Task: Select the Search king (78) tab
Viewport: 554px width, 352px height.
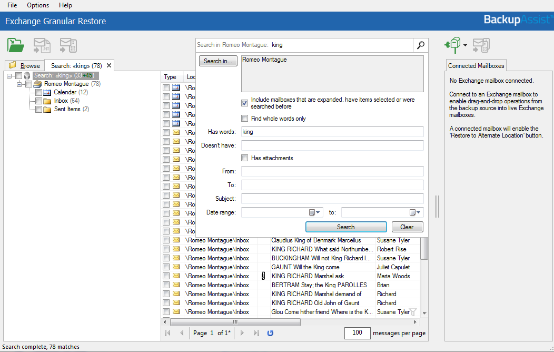Action: coord(76,66)
